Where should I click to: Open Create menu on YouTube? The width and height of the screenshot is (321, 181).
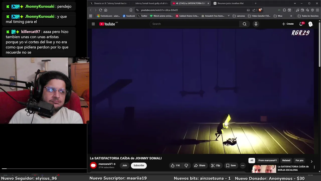[x=288, y=24]
